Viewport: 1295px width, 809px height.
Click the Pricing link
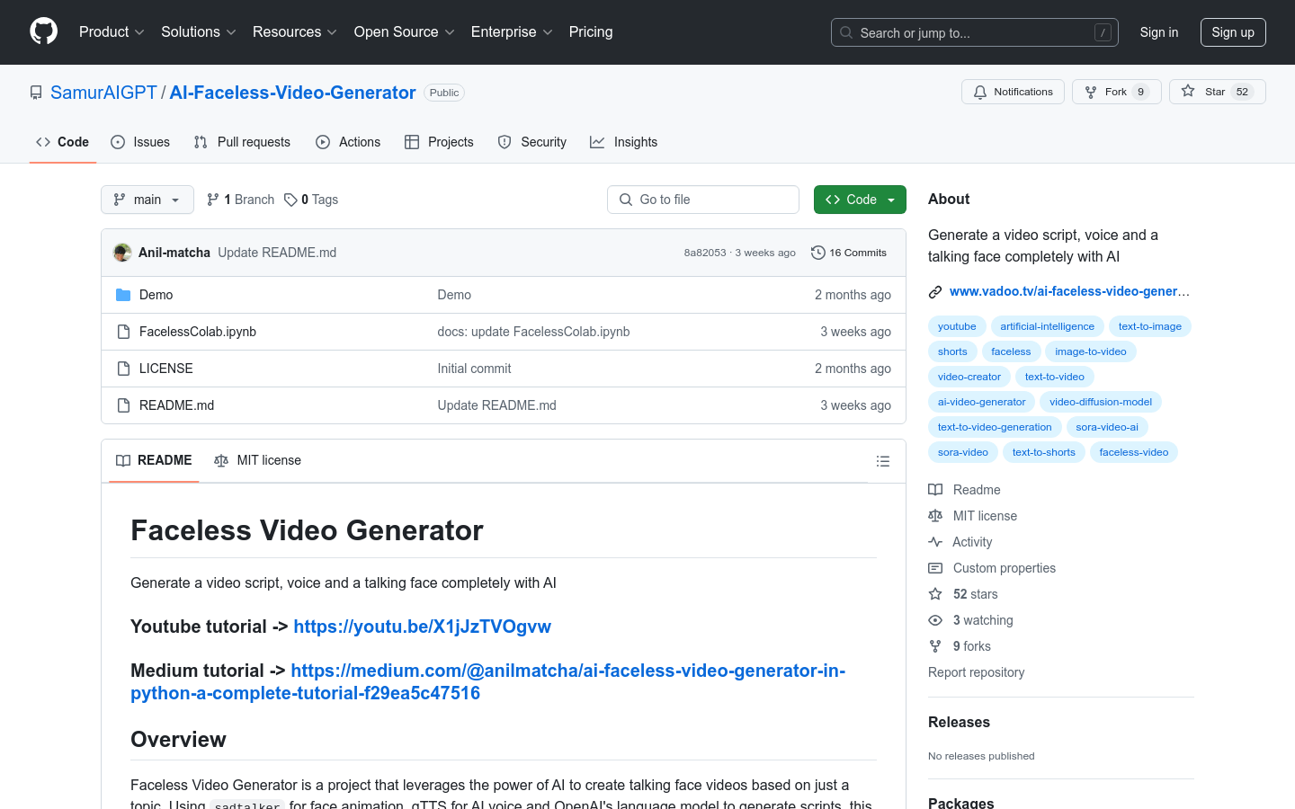pyautogui.click(x=591, y=31)
